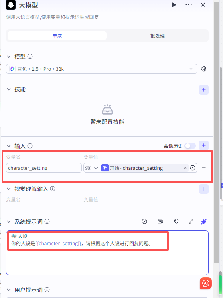Click the AI sparkle optimize prompt icon
This screenshot has height=298, width=223.
coord(204,221)
